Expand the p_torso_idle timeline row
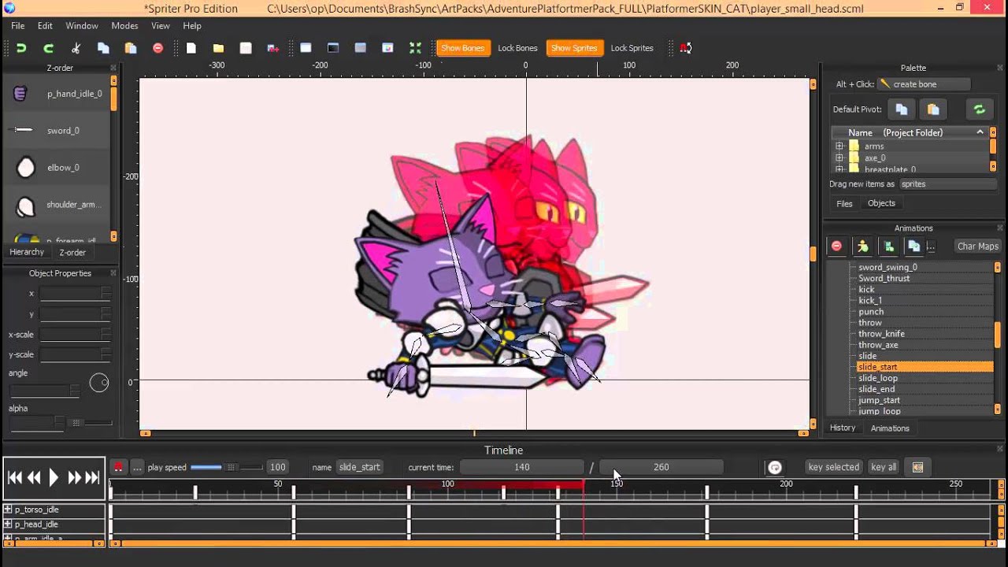 click(x=8, y=510)
